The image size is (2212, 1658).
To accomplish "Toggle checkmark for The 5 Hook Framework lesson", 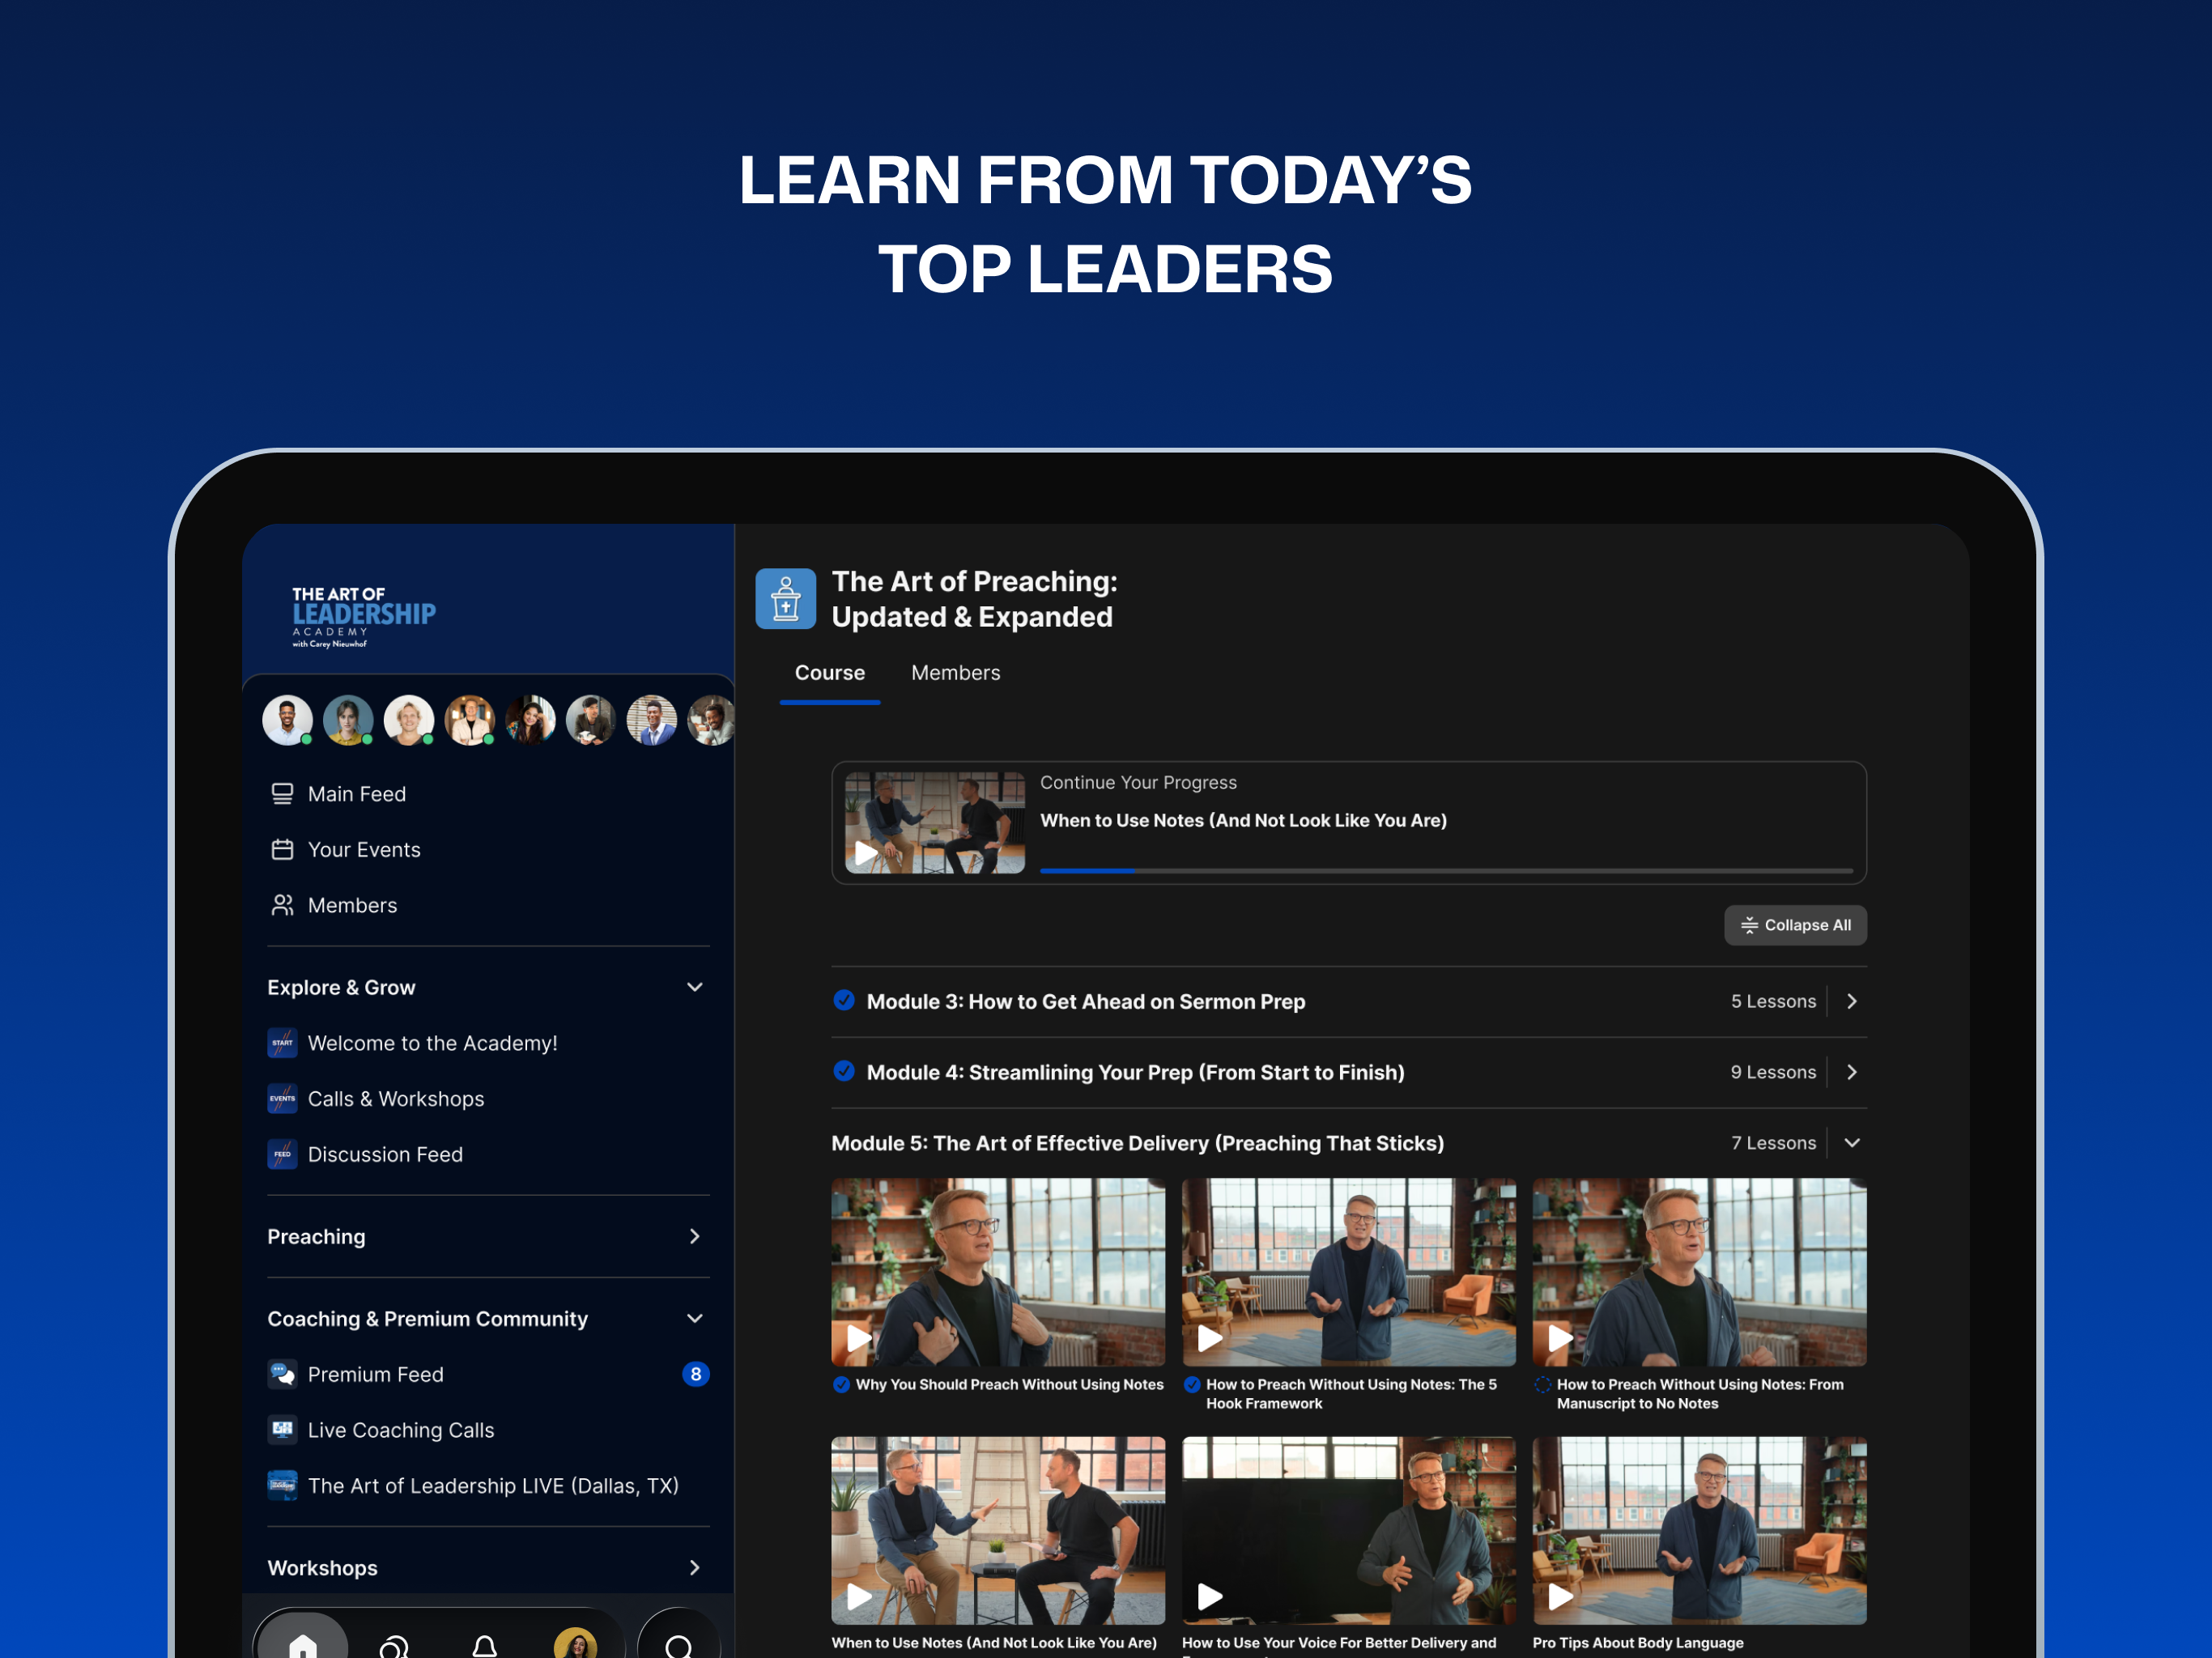I will coord(1192,1385).
